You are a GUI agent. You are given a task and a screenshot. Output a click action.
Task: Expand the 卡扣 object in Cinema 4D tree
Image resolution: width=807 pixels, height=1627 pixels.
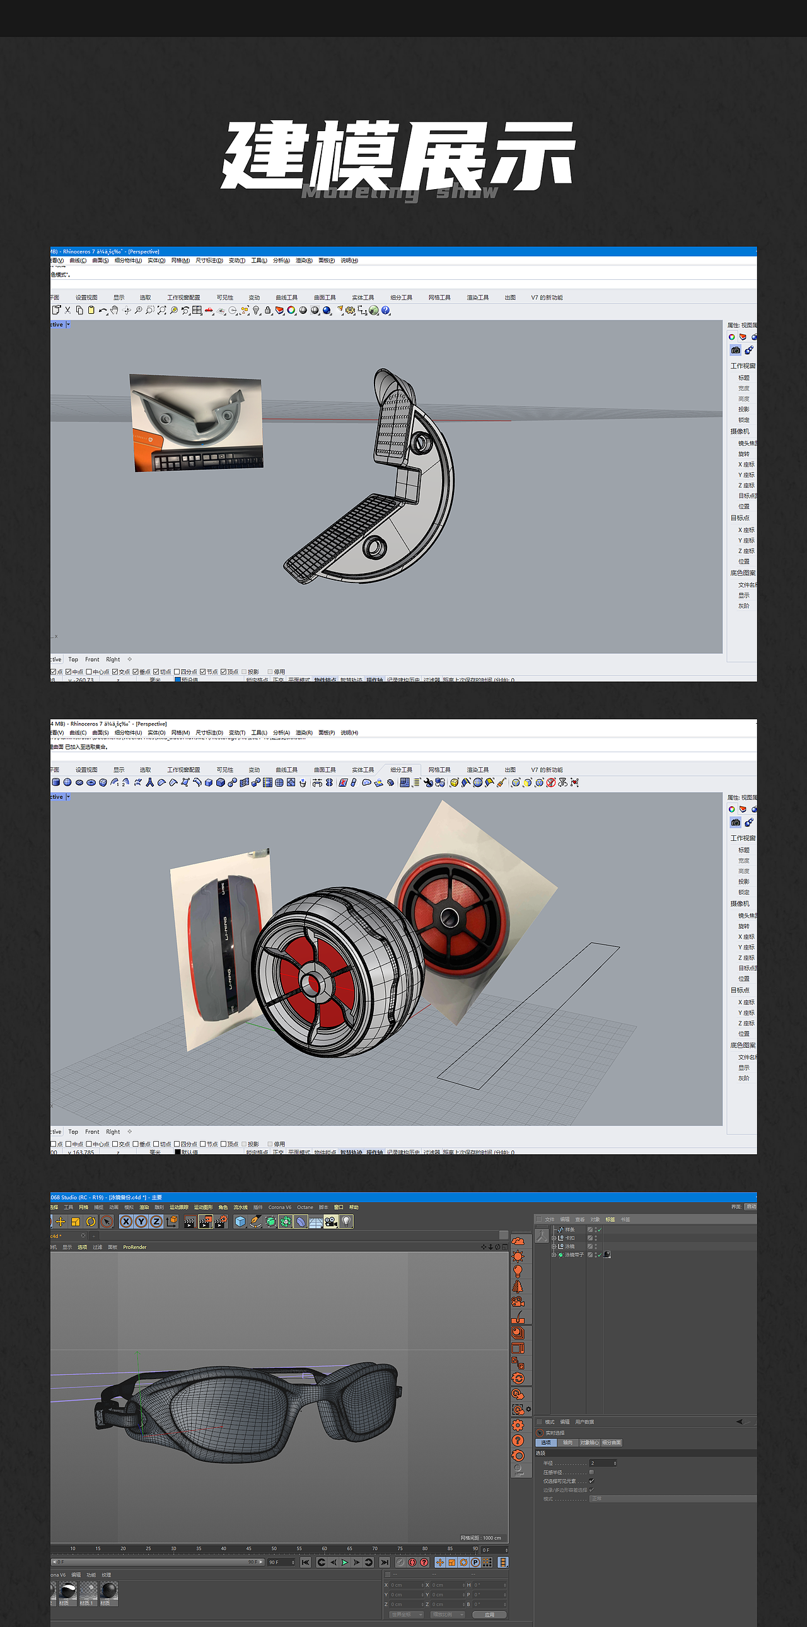tap(554, 1238)
